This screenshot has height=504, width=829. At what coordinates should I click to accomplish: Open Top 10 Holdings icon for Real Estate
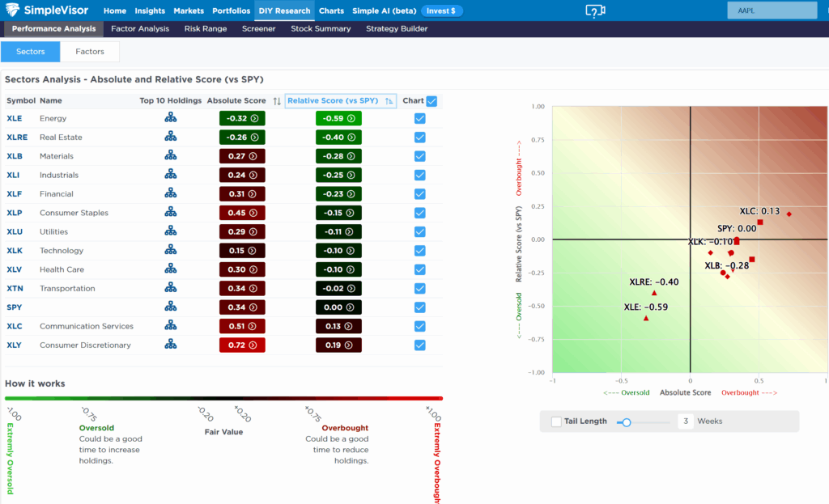[x=170, y=137]
